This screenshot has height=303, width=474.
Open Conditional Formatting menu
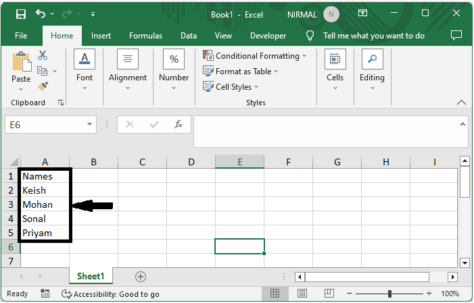point(254,56)
